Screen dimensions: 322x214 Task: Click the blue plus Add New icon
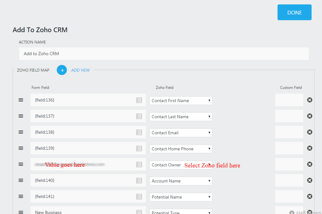(x=62, y=70)
